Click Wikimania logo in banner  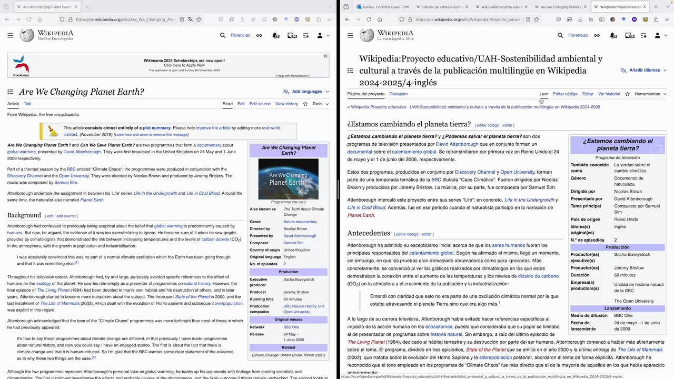(x=21, y=66)
